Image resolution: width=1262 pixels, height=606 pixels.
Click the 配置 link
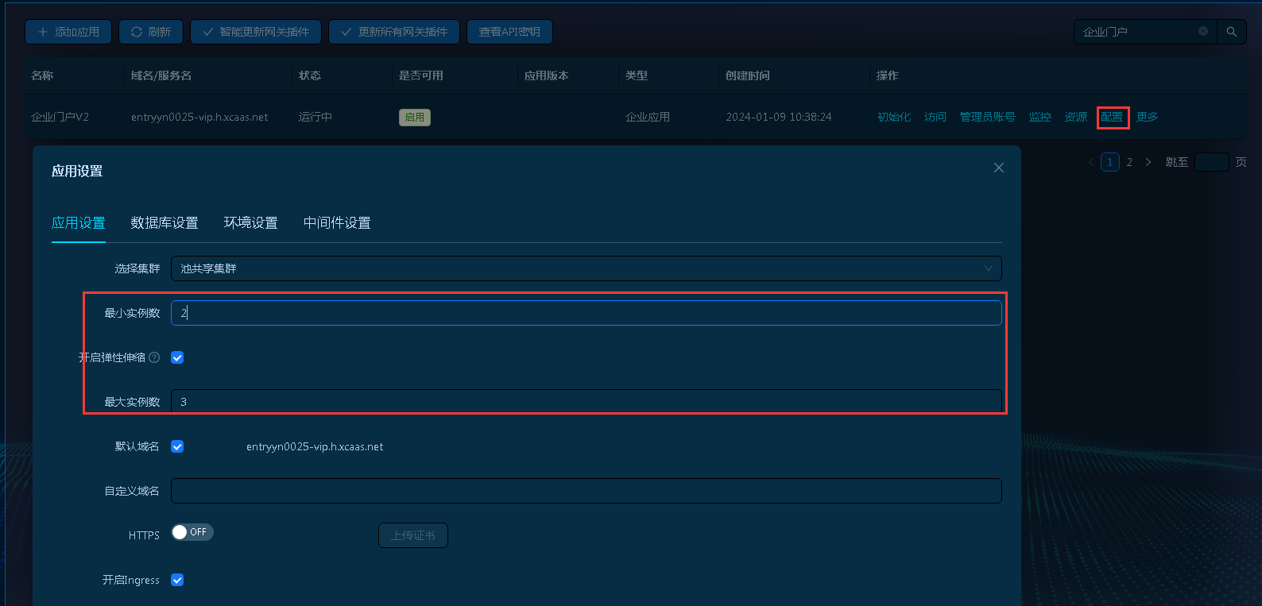pyautogui.click(x=1112, y=117)
